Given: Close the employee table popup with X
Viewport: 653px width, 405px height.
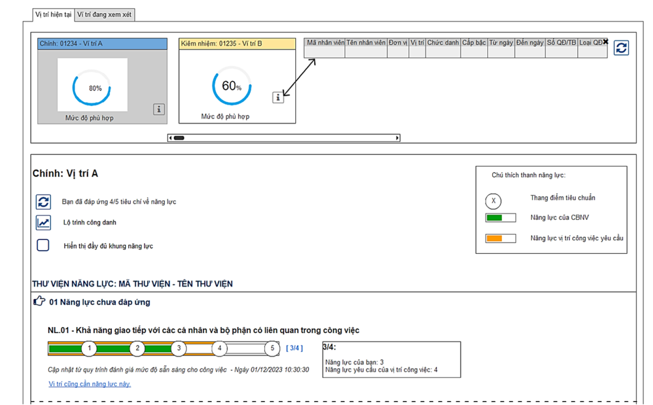Looking at the screenshot, I should click(606, 43).
